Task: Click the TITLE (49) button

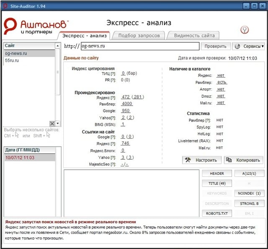Action: click(x=216, y=184)
